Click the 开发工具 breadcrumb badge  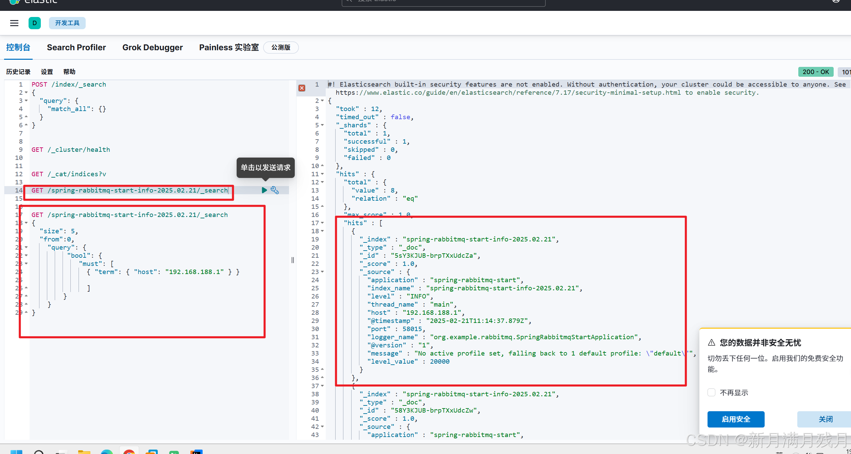pyautogui.click(x=67, y=23)
